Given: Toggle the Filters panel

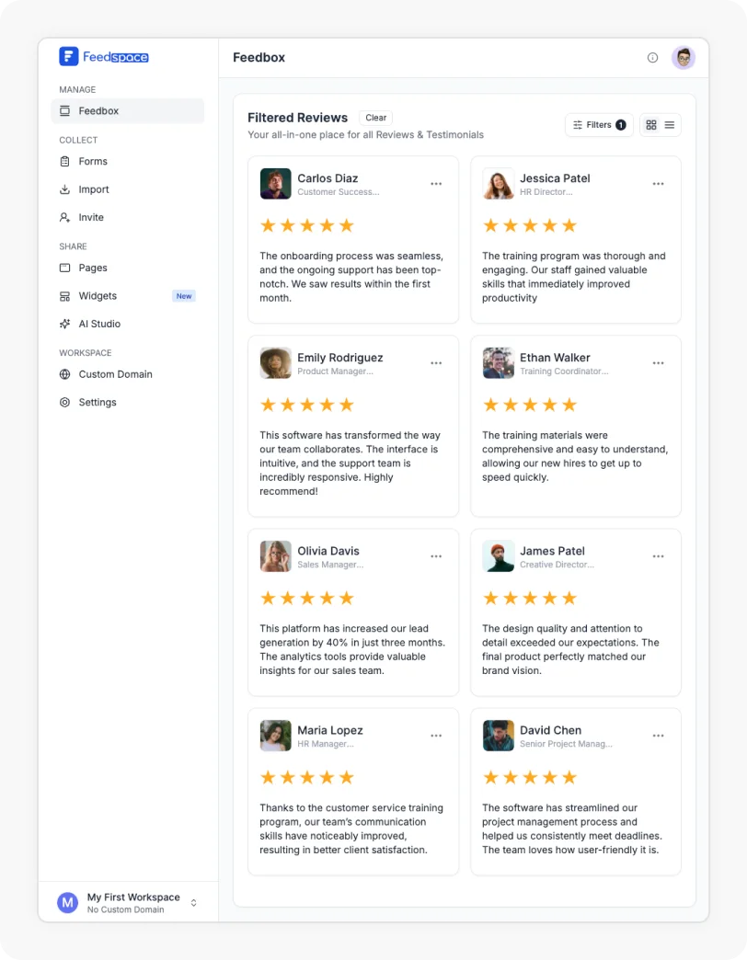Looking at the screenshot, I should click(x=598, y=124).
